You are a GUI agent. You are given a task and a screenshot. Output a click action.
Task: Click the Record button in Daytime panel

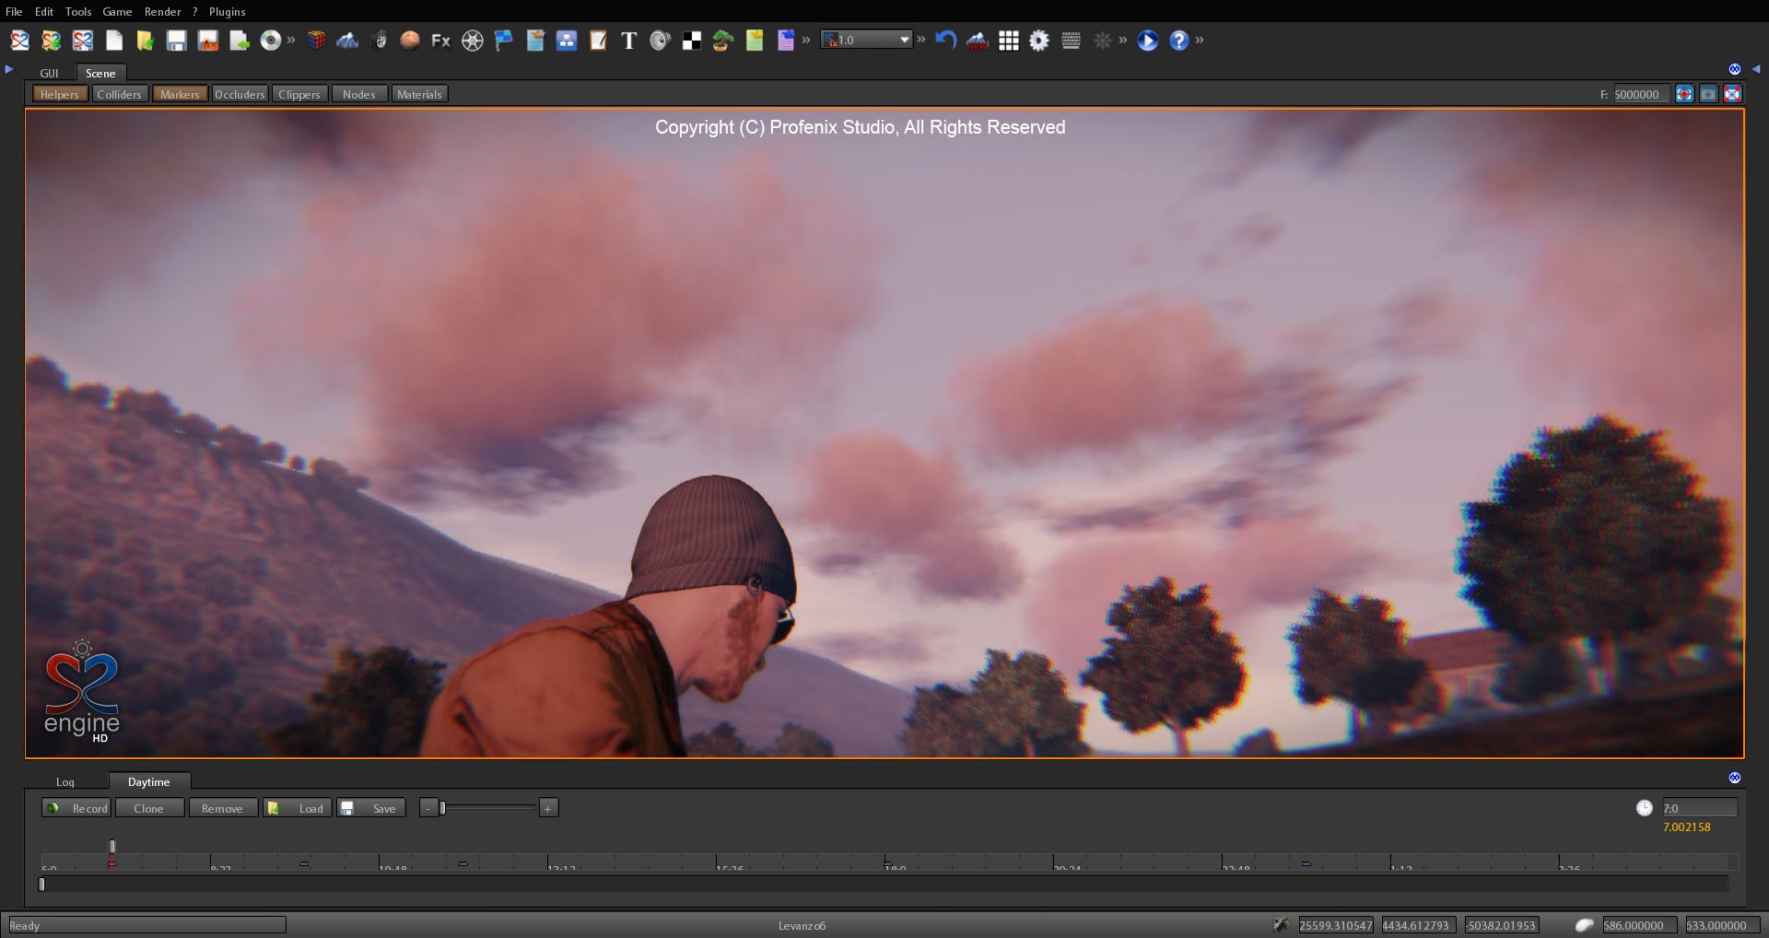pos(76,808)
